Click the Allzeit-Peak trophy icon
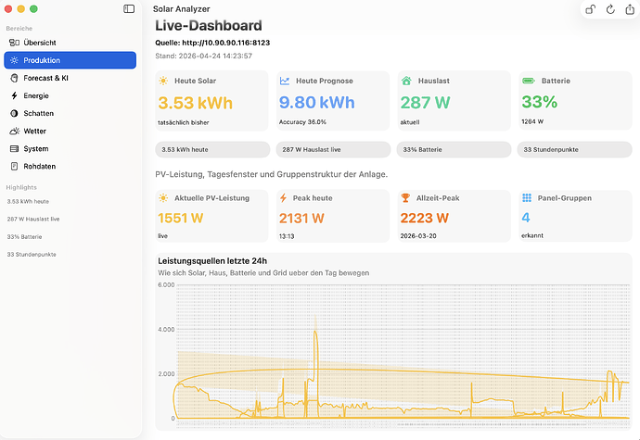This screenshot has height=440, width=640. (x=407, y=198)
